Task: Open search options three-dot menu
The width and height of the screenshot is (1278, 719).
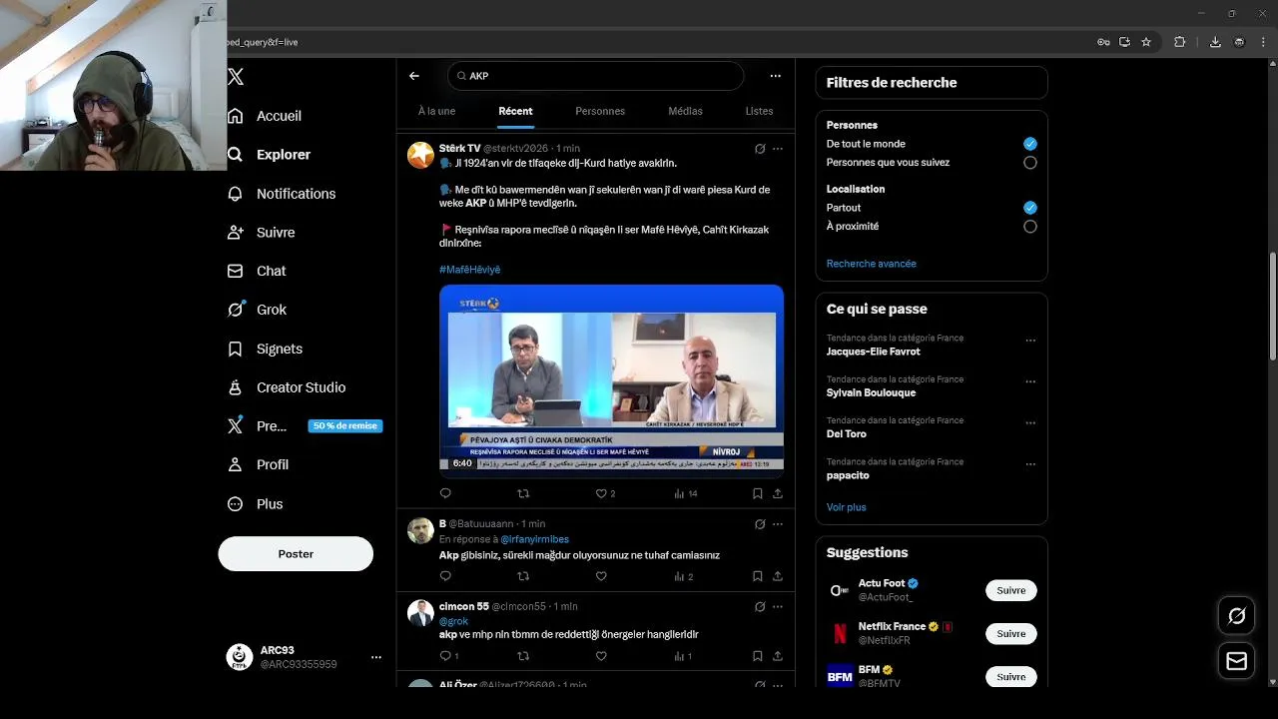Action: click(776, 76)
